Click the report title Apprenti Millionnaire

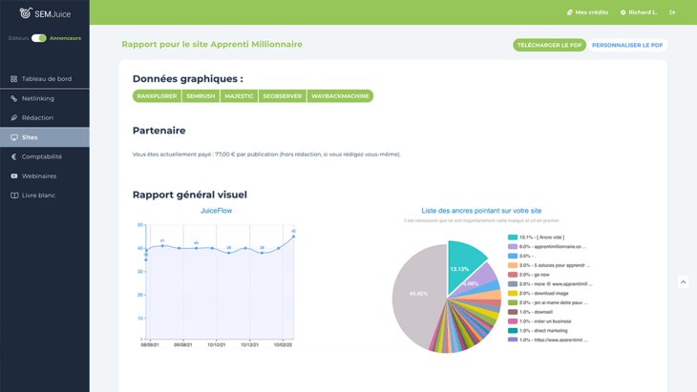coord(212,45)
